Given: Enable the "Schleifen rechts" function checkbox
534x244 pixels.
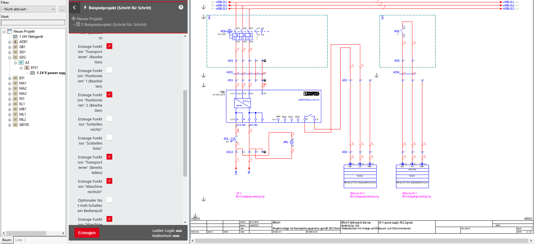Looking at the screenshot, I should pos(109,119).
